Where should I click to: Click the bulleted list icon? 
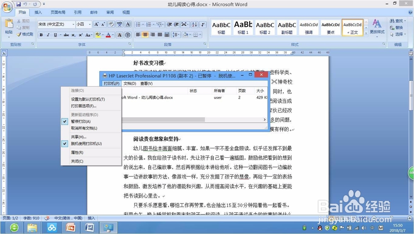138,24
